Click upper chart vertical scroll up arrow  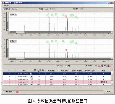[x=7, y=13]
